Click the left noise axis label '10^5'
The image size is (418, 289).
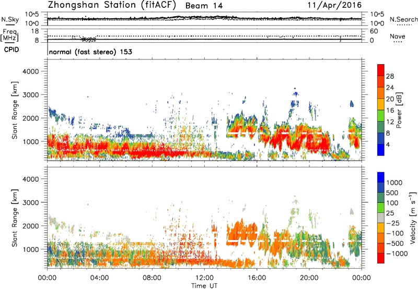coord(32,14)
